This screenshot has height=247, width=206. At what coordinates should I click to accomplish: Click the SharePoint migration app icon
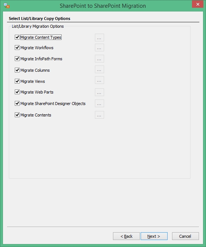tap(7, 6)
